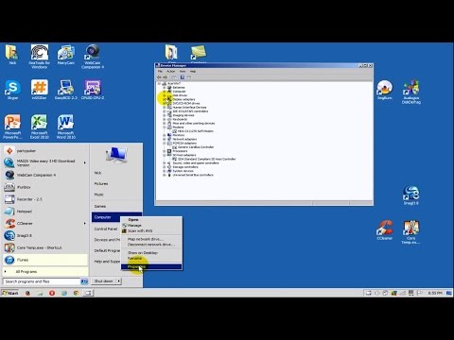
Task: Select Sound, video and game controllers entry
Action: coord(196,163)
